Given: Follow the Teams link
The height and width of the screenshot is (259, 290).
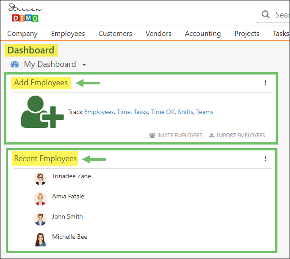Looking at the screenshot, I should pyautogui.click(x=205, y=112).
